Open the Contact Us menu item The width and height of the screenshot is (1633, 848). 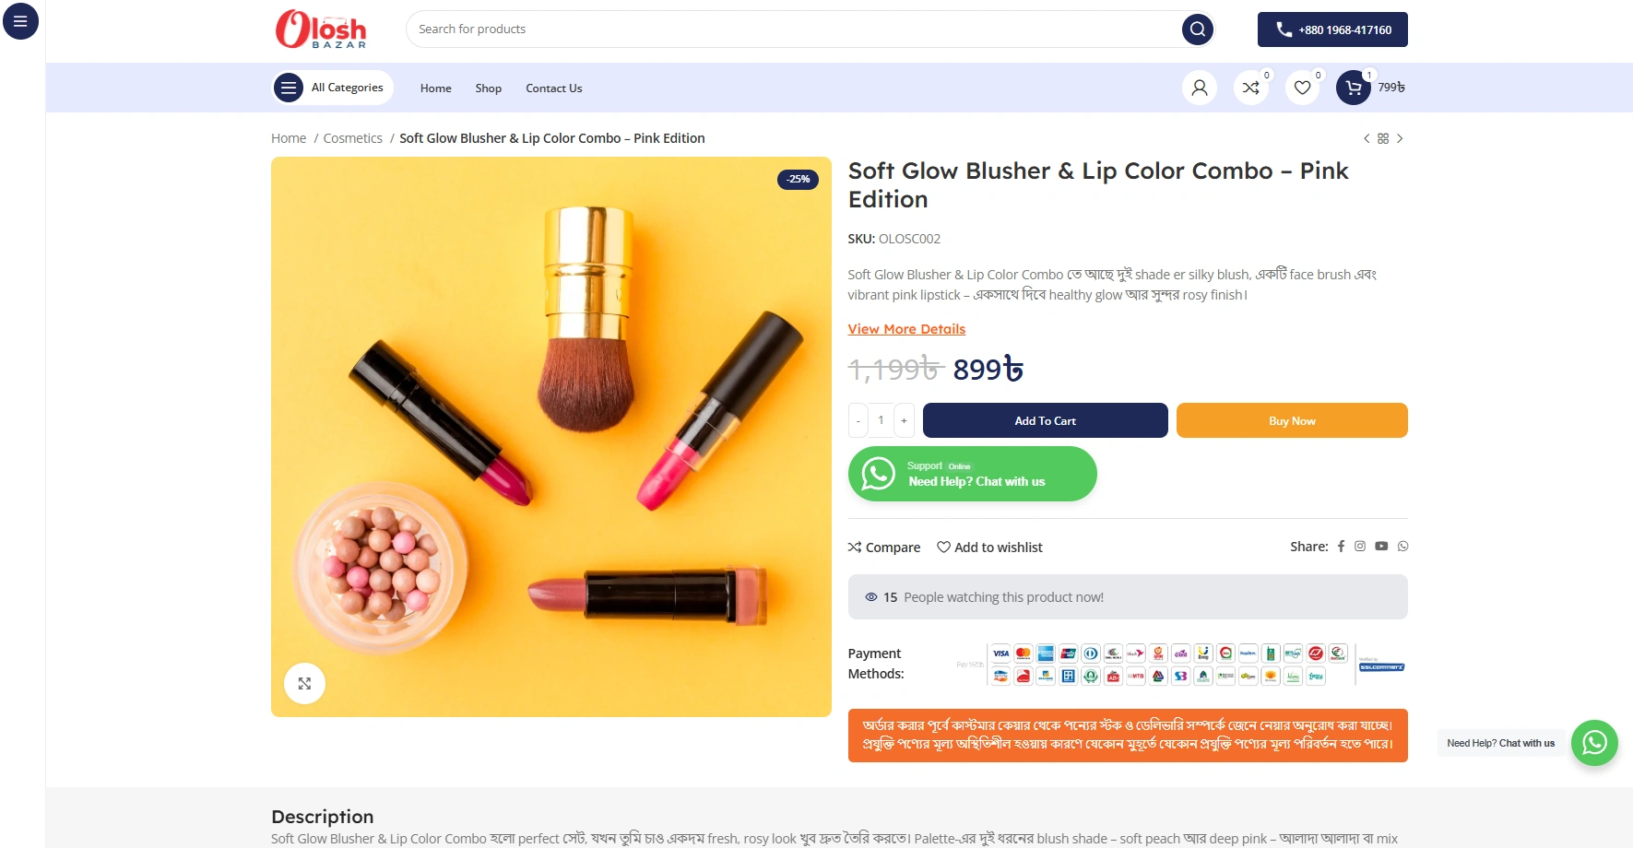(554, 88)
